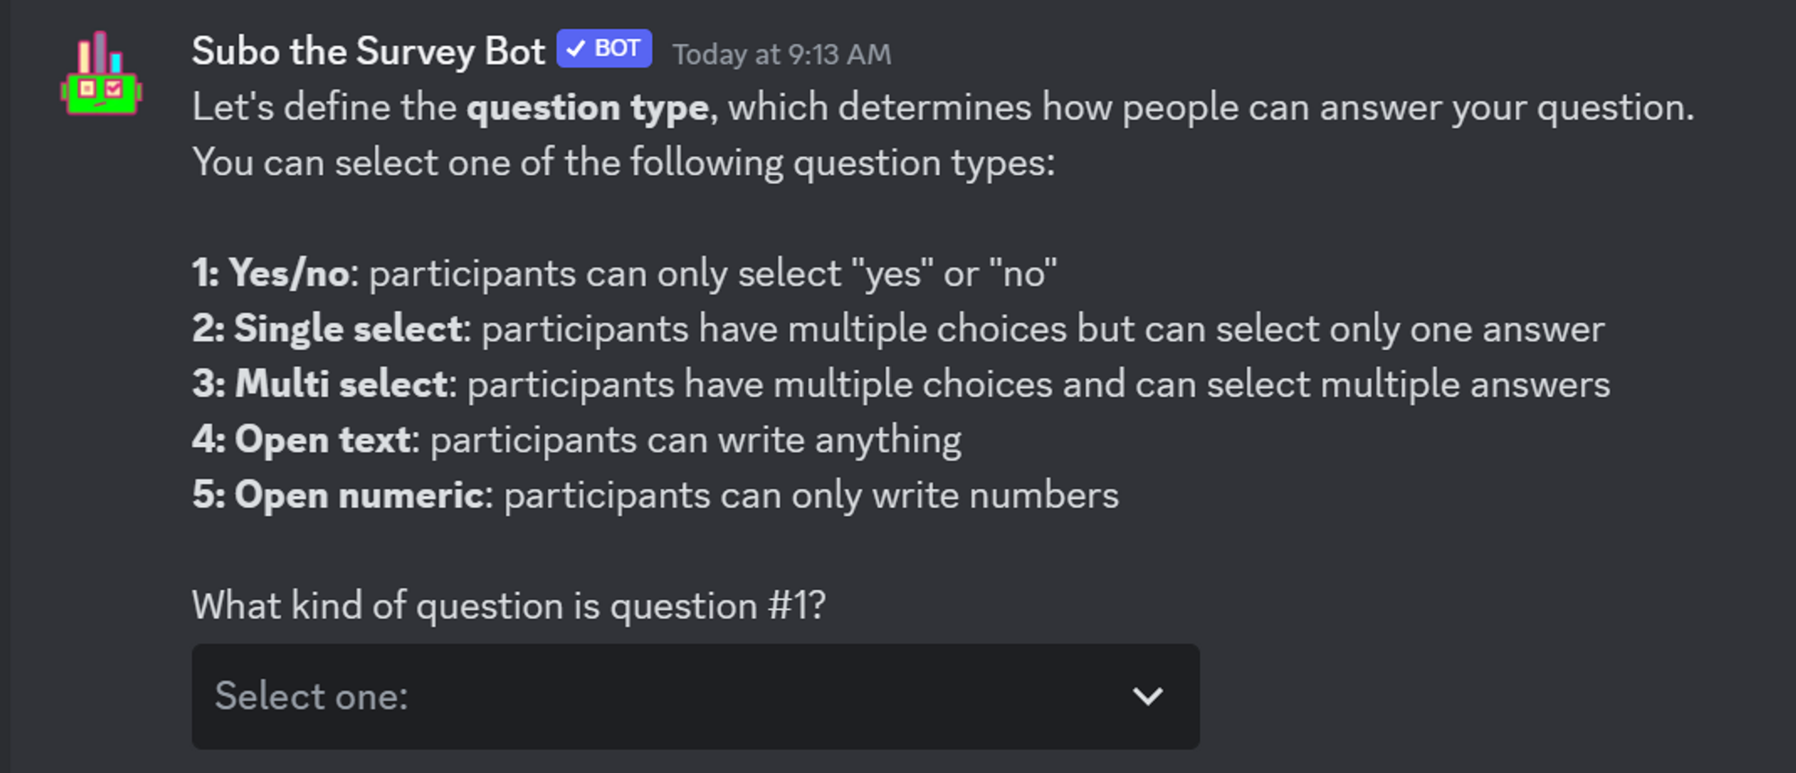1796x773 pixels.
Task: Click Subo the Survey Bot's robot avatar
Action: 101,75
